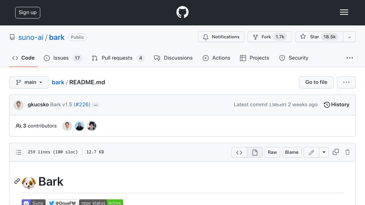
Task: Show more repository tabs via ellipsis
Action: 350,58
